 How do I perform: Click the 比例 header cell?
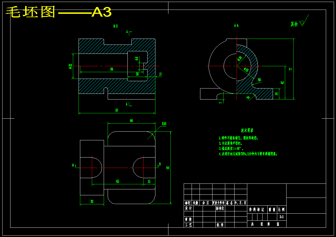click(x=281, y=210)
